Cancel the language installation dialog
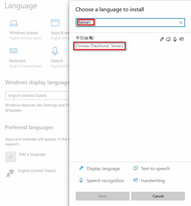This screenshot has height=206, width=191. pyautogui.click(x=158, y=196)
